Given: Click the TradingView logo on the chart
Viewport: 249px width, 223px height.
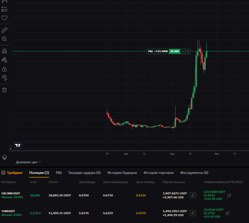Looking at the screenshot, I should 18,145.
